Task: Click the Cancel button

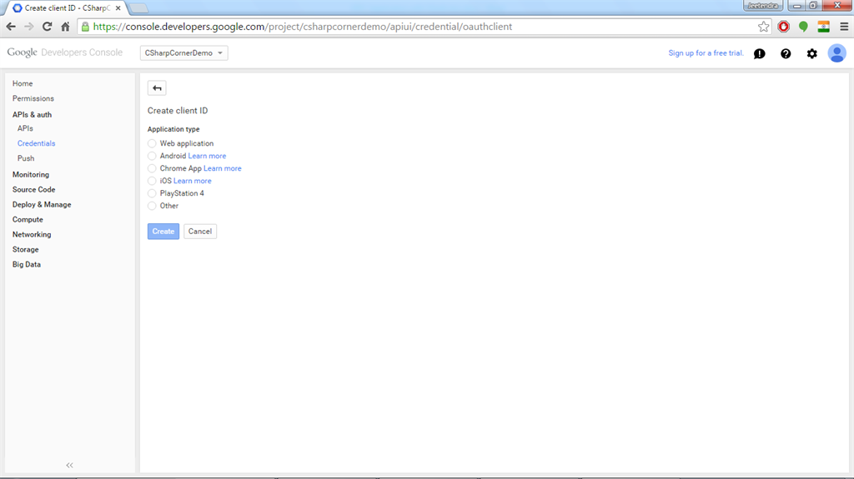Action: (x=200, y=232)
